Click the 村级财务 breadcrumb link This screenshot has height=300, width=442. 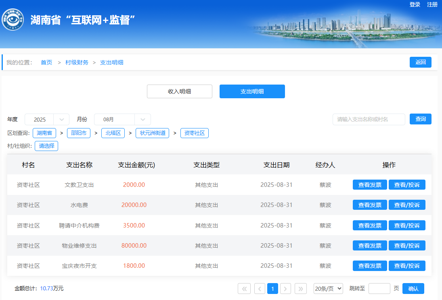pyautogui.click(x=77, y=62)
